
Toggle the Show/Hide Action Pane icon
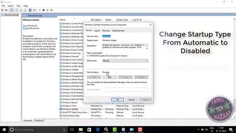coord(34,10)
